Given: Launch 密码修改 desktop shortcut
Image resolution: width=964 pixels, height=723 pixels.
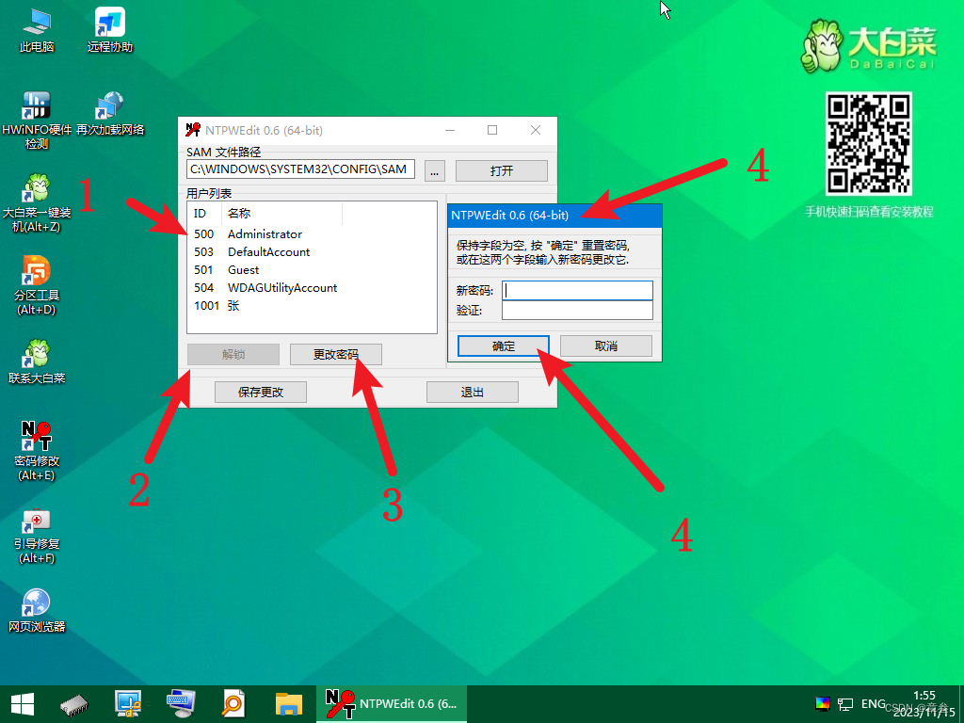Looking at the screenshot, I should [x=37, y=451].
